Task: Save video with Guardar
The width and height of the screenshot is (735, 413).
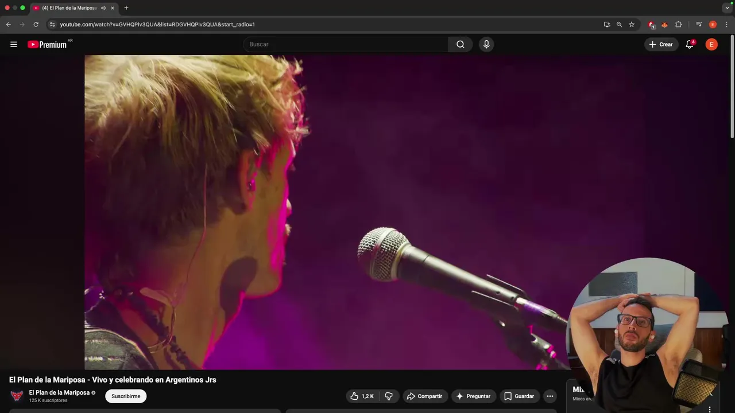Action: tap(519, 396)
